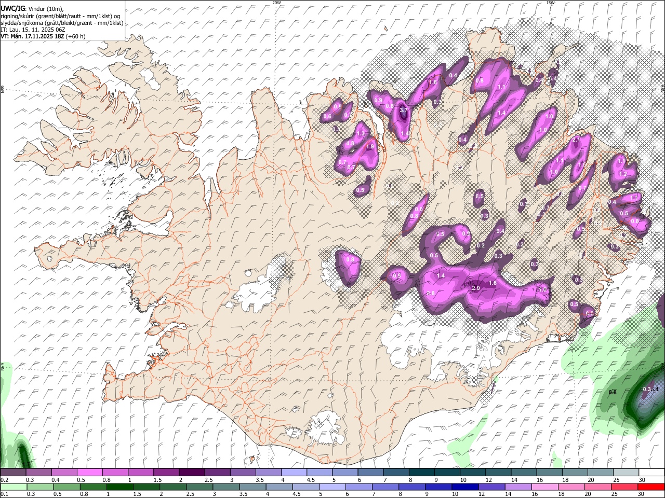Click the '15W' longitude label at the top

[550, 3]
